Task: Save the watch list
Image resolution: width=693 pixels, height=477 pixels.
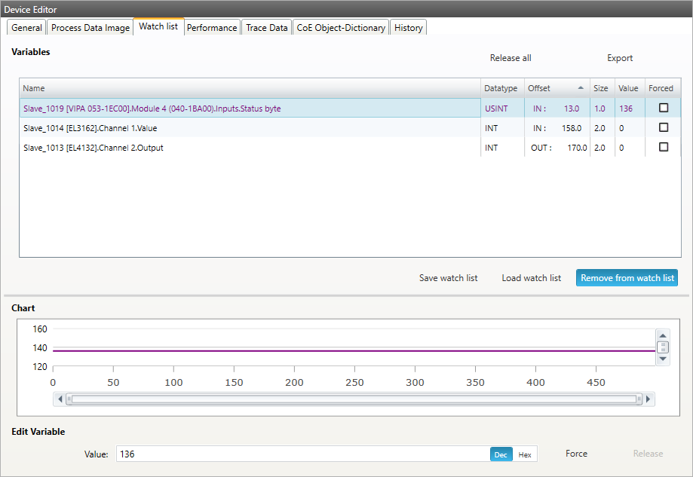Action: click(448, 278)
